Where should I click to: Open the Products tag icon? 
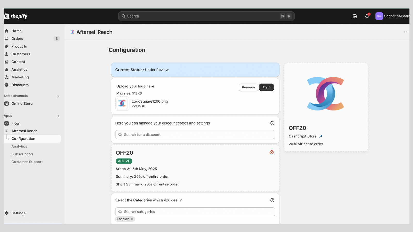(x=6, y=46)
